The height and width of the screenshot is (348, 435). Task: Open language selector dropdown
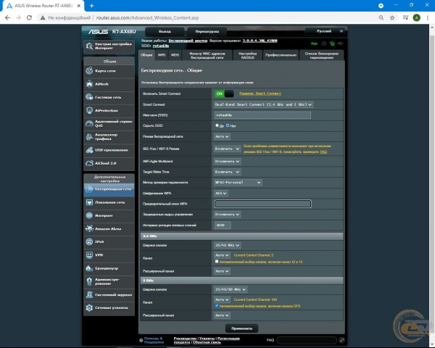tap(325, 31)
